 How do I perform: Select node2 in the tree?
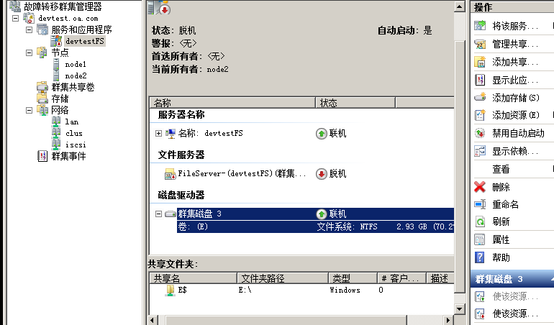[76, 75]
